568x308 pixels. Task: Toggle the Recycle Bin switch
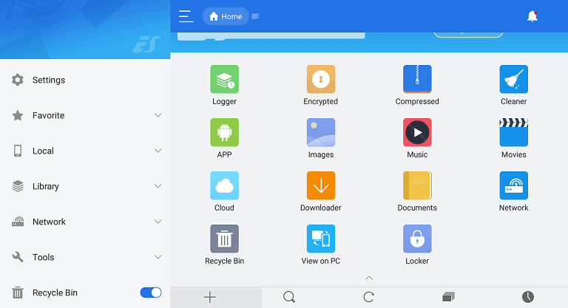pyautogui.click(x=151, y=292)
